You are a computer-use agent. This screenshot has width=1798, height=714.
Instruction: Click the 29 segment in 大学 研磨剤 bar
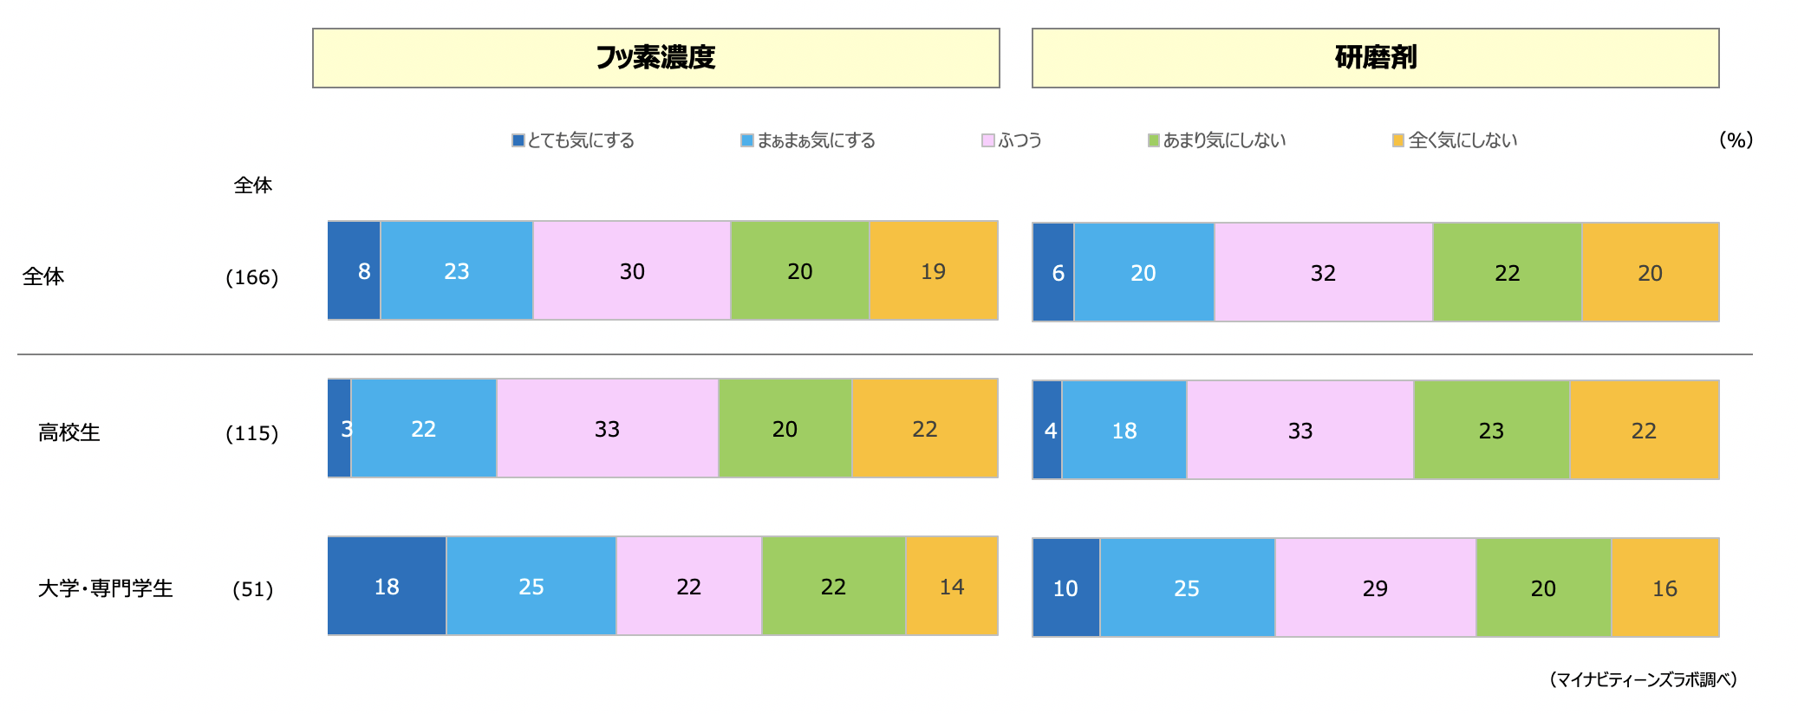coord(1376,587)
